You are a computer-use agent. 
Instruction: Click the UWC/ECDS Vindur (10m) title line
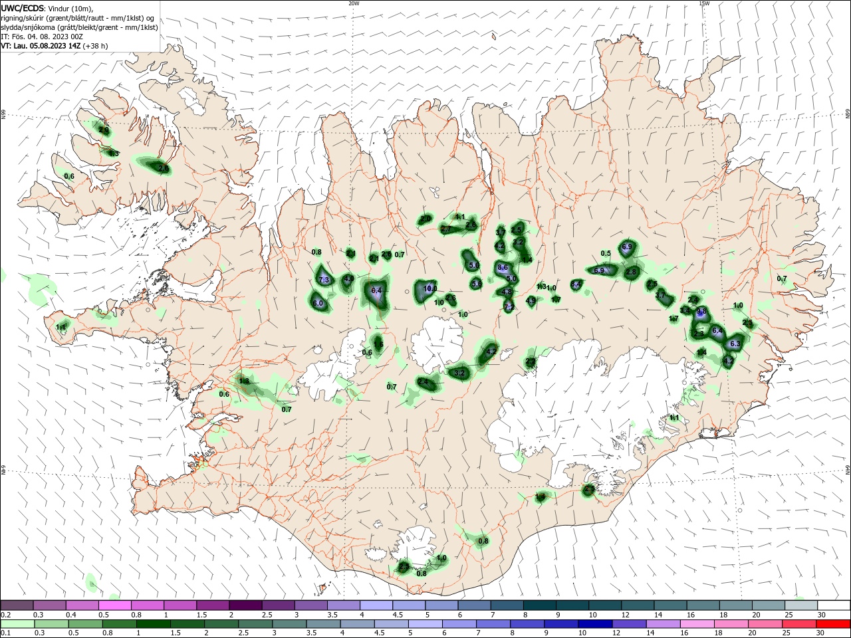point(47,8)
